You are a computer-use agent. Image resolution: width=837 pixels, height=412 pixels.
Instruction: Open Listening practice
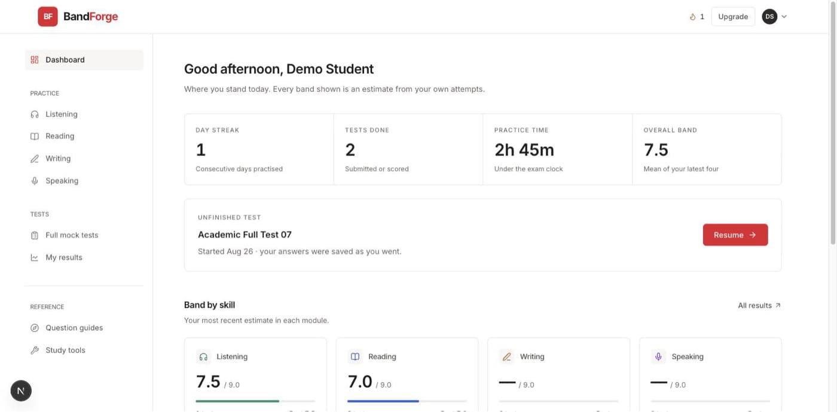[x=84, y=114]
